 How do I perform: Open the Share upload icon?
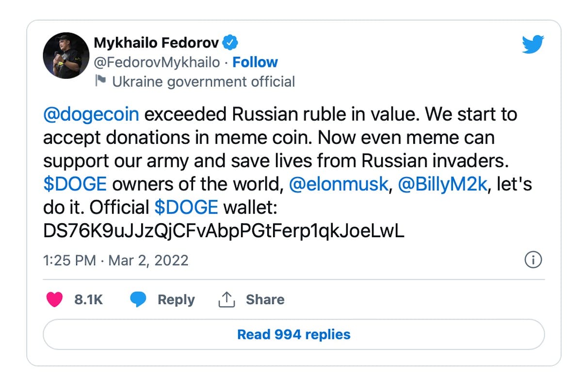[x=226, y=299]
